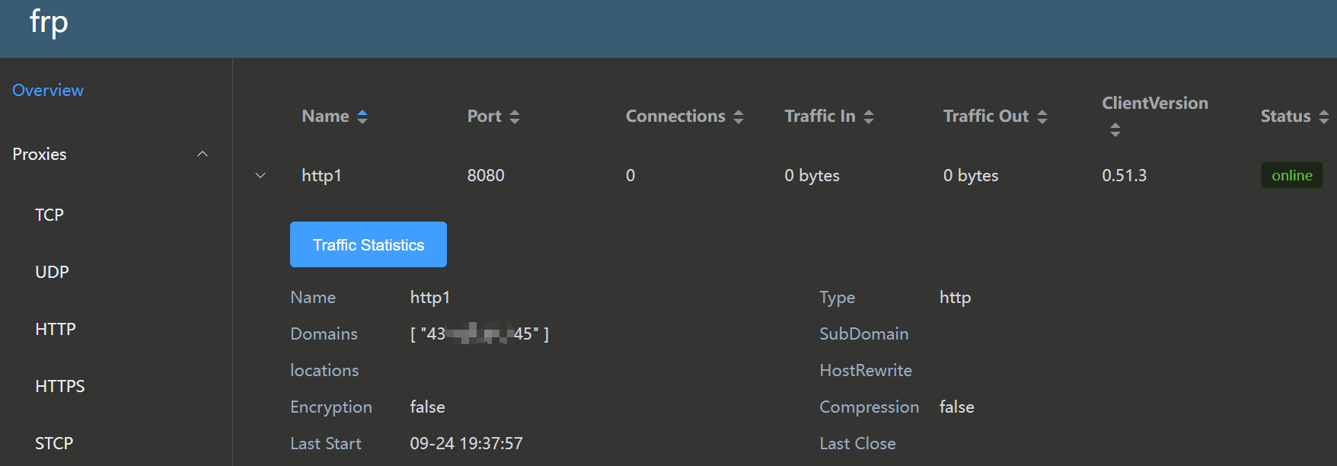
Task: Click the frp logo title
Action: click(x=49, y=23)
